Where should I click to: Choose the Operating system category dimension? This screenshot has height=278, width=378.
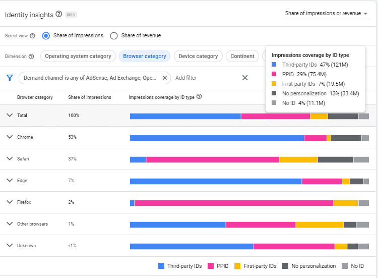[78, 57]
